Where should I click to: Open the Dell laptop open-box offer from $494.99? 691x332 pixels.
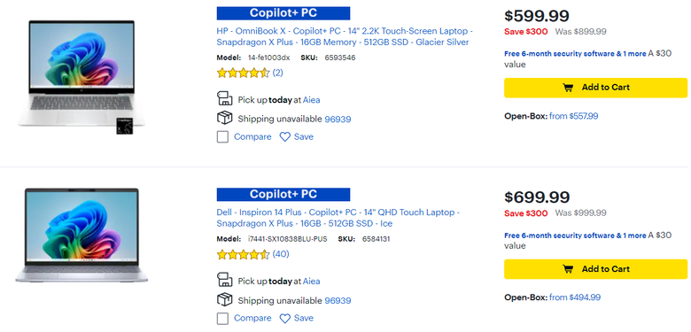pos(575,297)
